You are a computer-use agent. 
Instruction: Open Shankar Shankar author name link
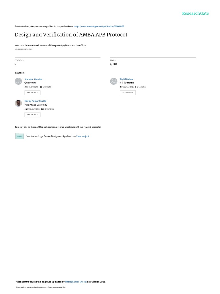[x=33, y=79]
